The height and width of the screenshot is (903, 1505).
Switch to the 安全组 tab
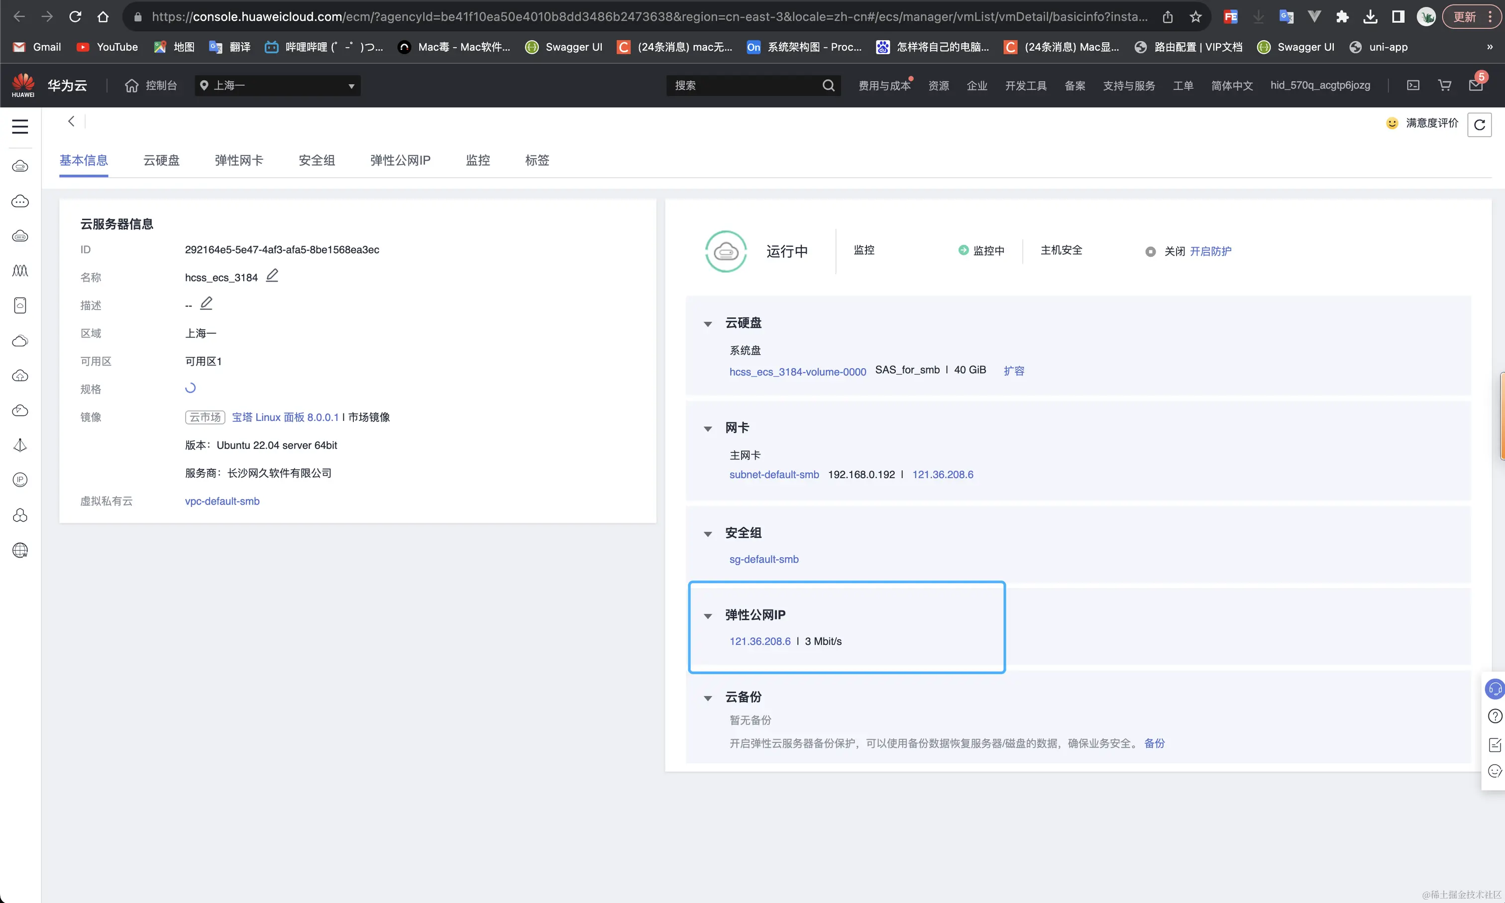coord(317,160)
